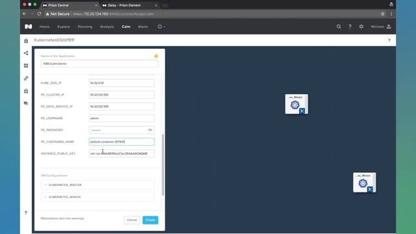Viewport: 416px width, 234px height.
Task: Show the PE_PASSWORD with the eye icon
Action: [150, 130]
